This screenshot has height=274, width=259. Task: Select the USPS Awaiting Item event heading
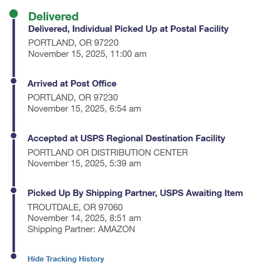135,193
